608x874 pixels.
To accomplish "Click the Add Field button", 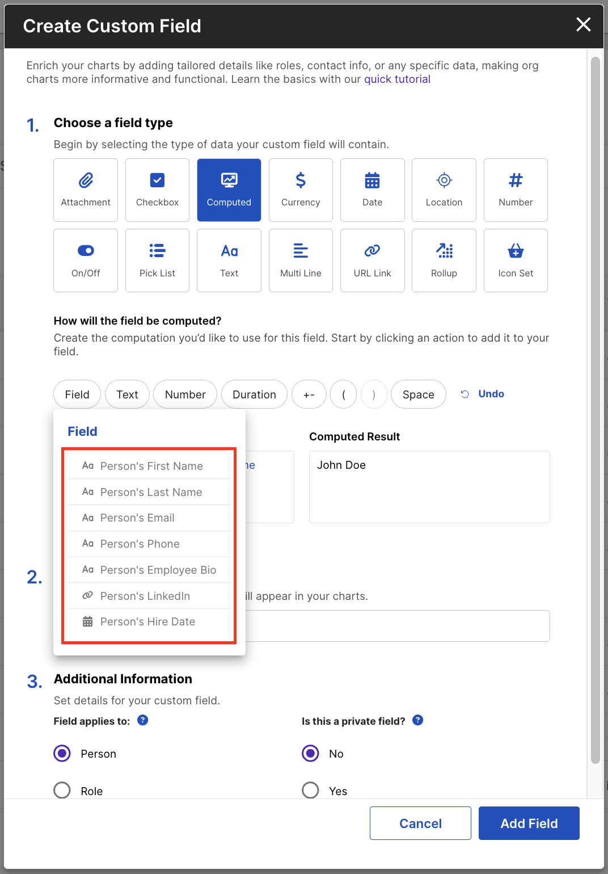I will (x=529, y=823).
